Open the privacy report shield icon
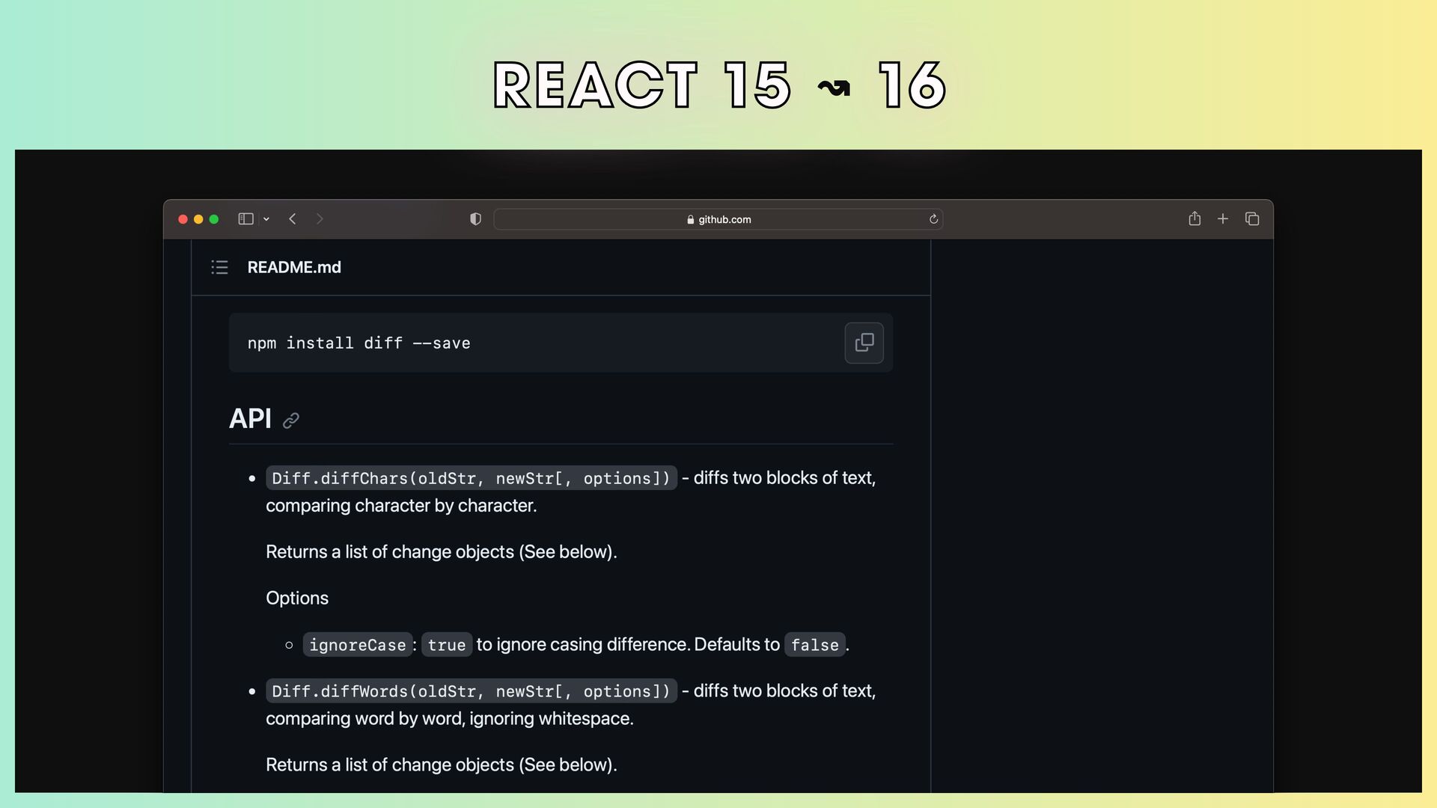 pos(475,219)
